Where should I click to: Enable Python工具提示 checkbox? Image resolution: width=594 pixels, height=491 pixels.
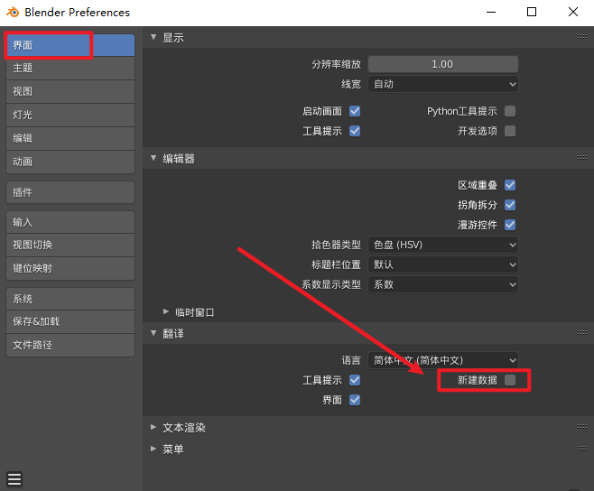click(x=510, y=111)
